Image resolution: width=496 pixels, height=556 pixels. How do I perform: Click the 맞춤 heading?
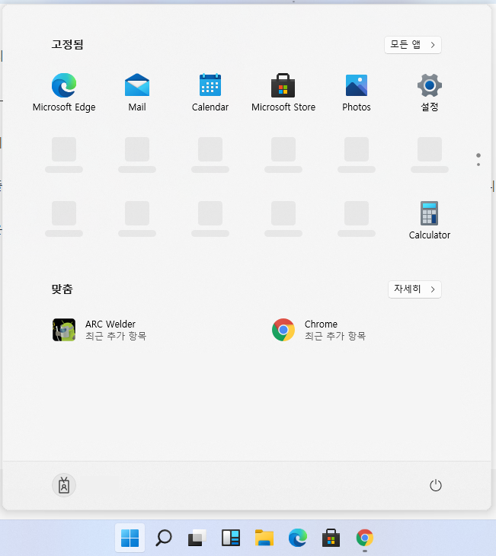[x=62, y=289]
